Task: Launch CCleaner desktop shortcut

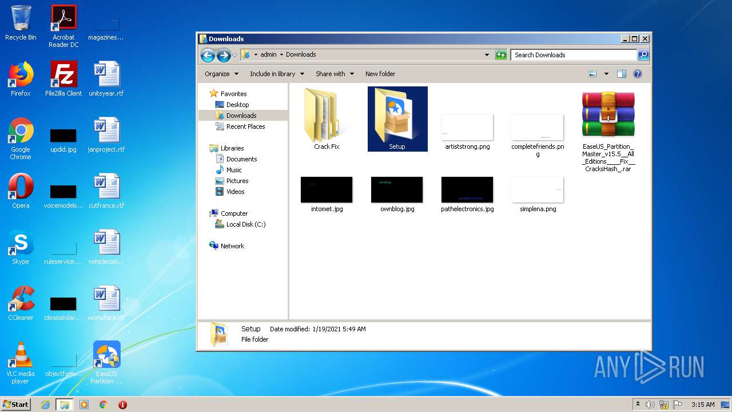Action: click(x=21, y=303)
